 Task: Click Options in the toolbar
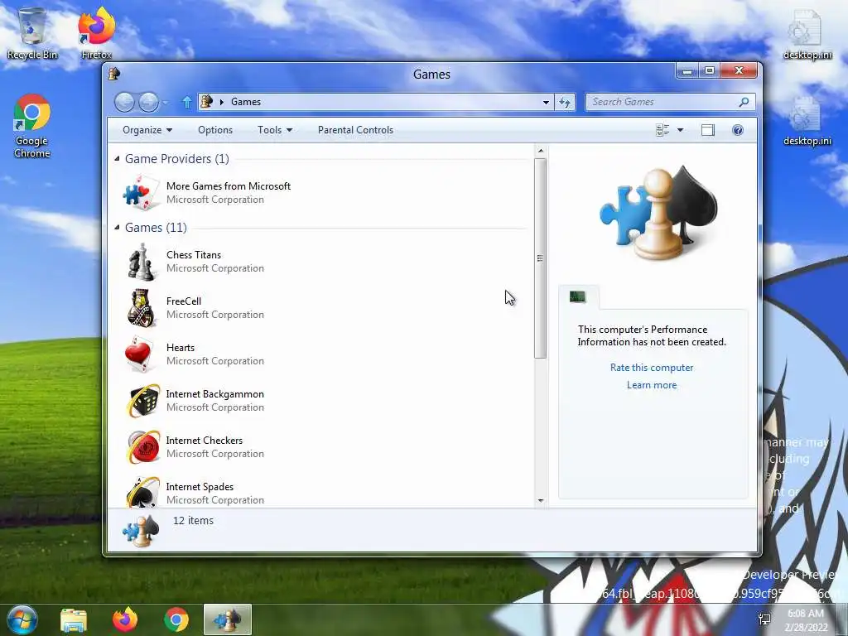click(215, 130)
